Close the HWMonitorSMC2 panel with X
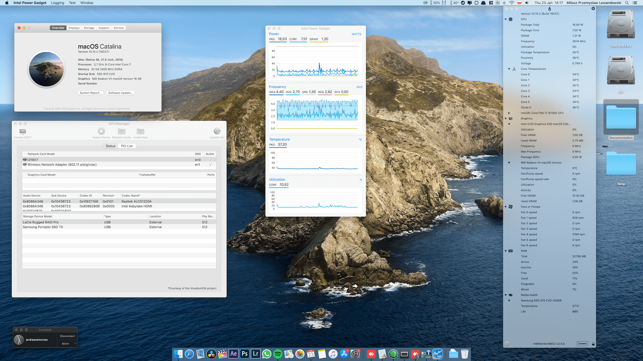This screenshot has height=361, width=643. pos(593,8)
